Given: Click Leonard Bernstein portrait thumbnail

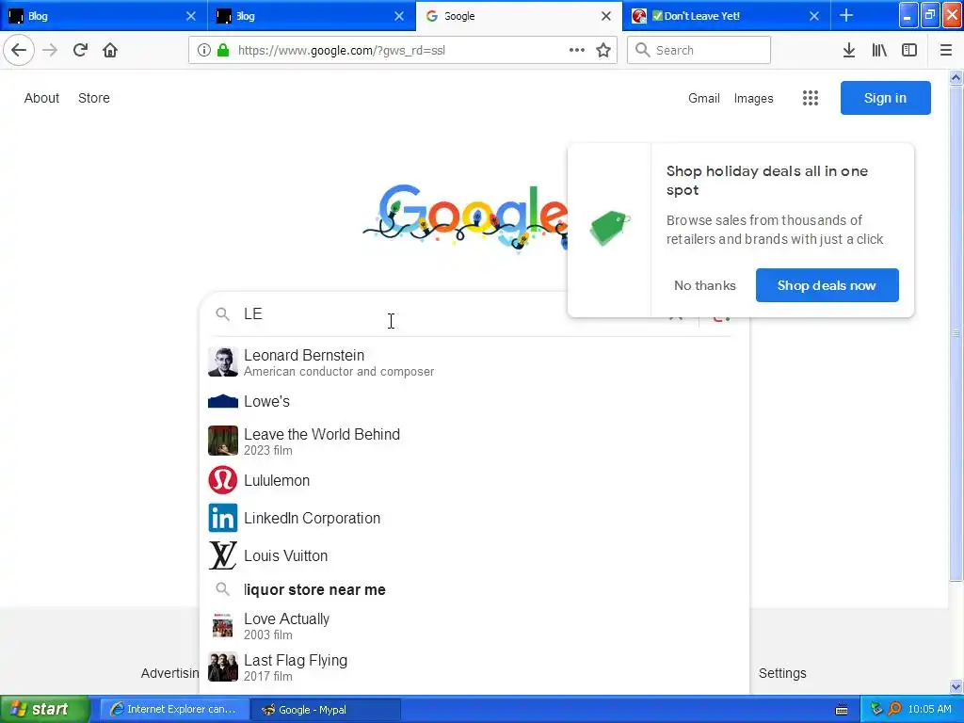Looking at the screenshot, I should (x=222, y=361).
